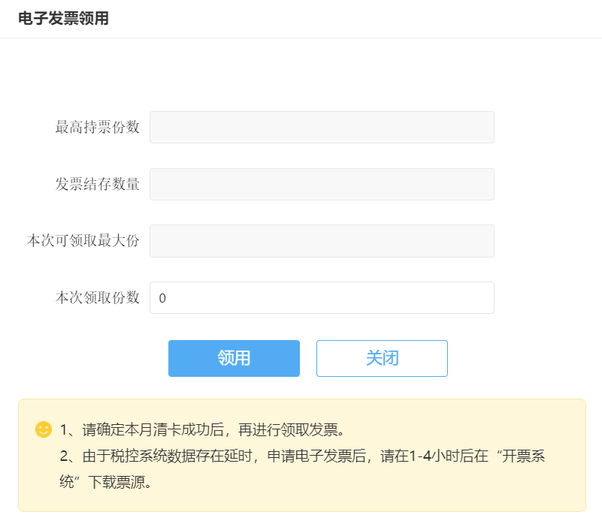The image size is (602, 530).
Task: Click the 本次领取份数 label
Action: (98, 297)
